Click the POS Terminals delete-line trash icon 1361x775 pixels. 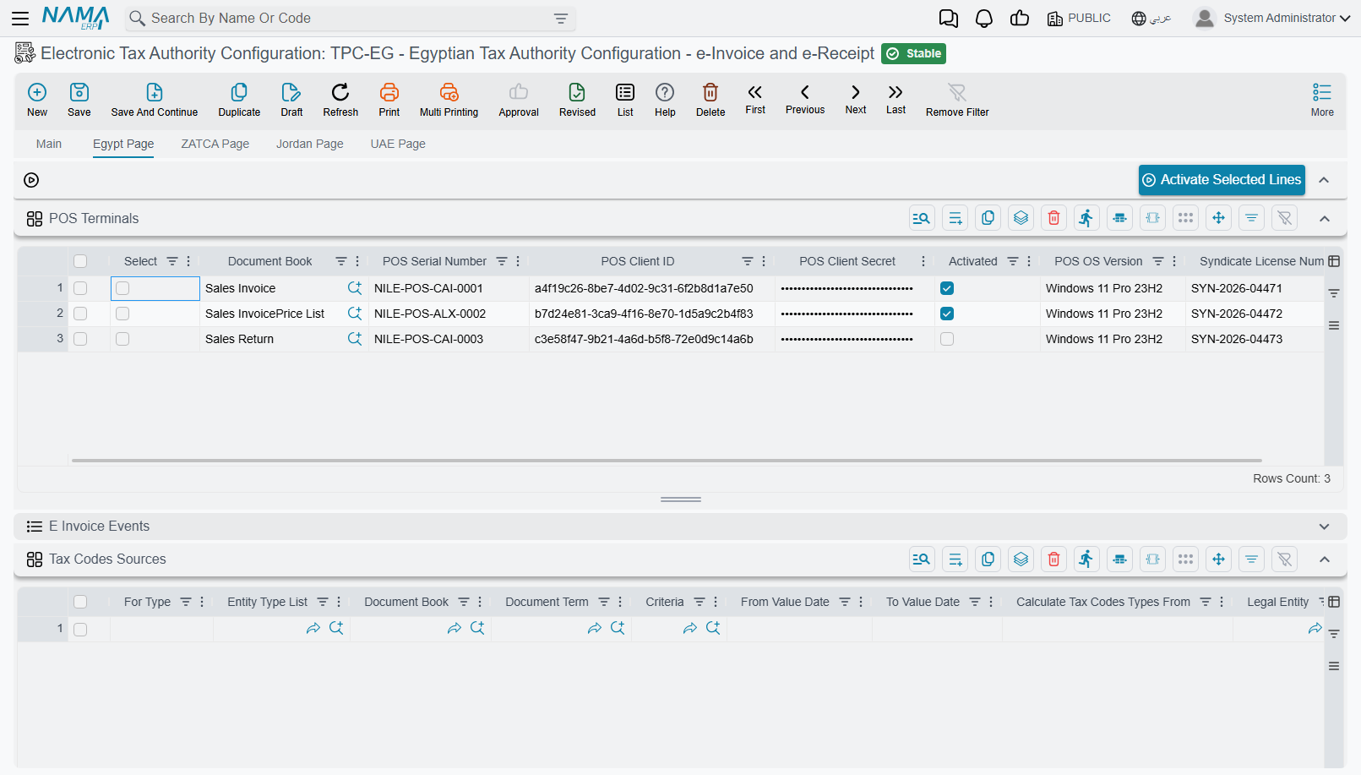pyautogui.click(x=1054, y=218)
